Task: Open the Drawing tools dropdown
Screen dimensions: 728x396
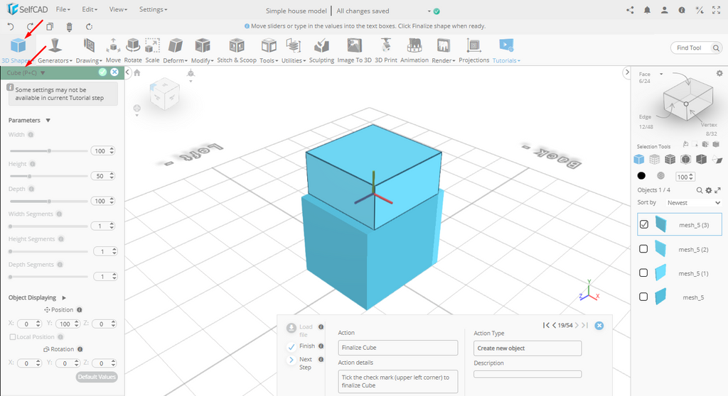Action: click(x=89, y=50)
